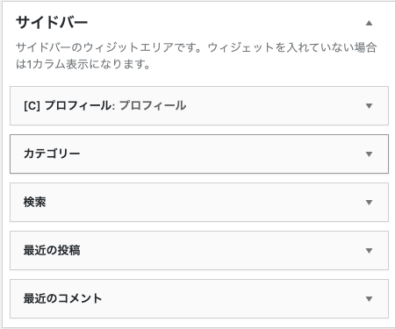Toggle the 最近の投稿 widget arrow icon
Viewport: 395px width, 329px height.
369,251
